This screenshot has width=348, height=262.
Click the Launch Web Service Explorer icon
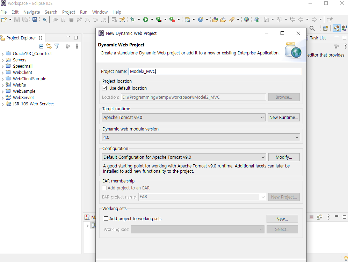coord(256,20)
